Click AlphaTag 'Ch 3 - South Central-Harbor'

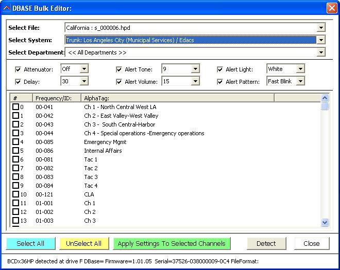pyautogui.click(x=120, y=124)
